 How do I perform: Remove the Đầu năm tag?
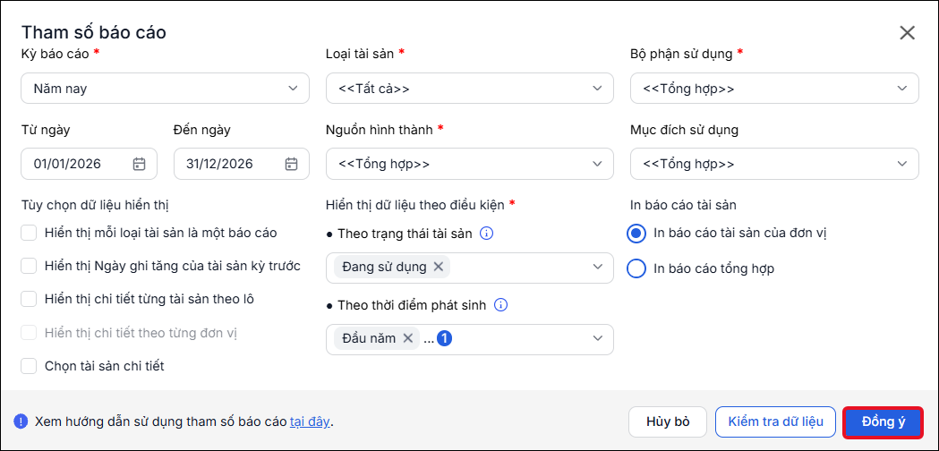tap(408, 338)
